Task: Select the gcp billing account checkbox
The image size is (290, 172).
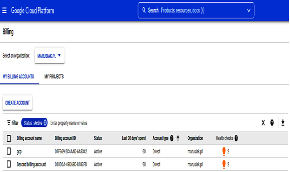Action: point(9,151)
